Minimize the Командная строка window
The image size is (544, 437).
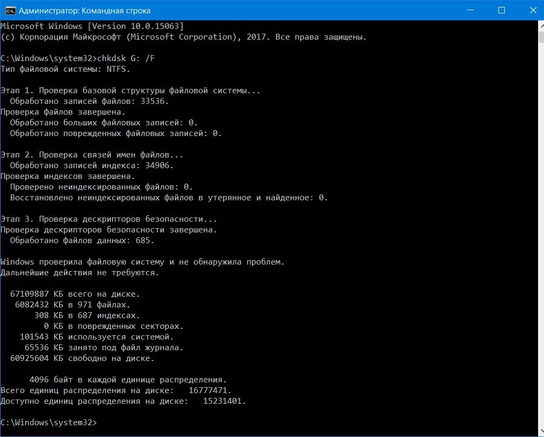471,10
